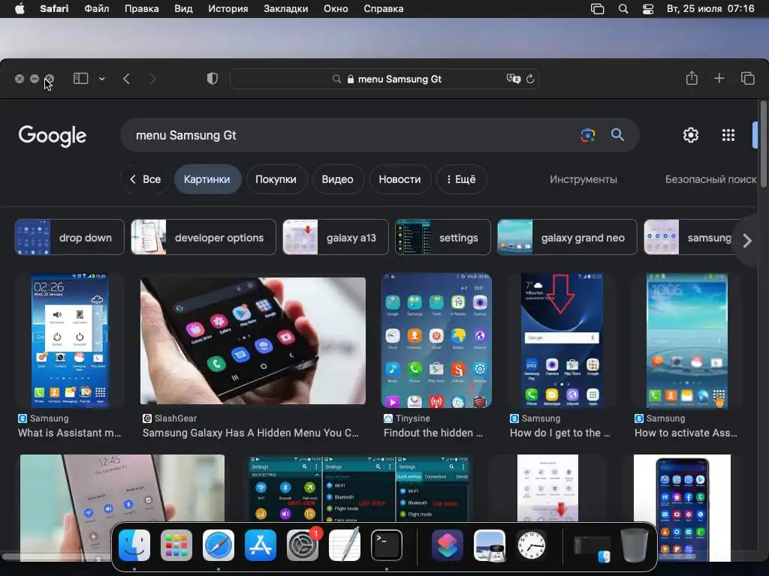
Task: Click the blue magnifier search button
Action: click(x=617, y=135)
